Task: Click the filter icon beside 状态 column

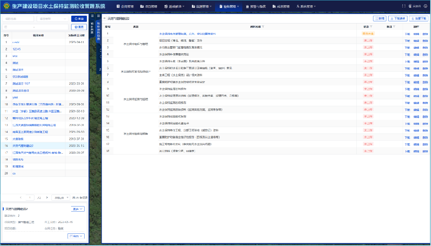Action: (x=372, y=27)
